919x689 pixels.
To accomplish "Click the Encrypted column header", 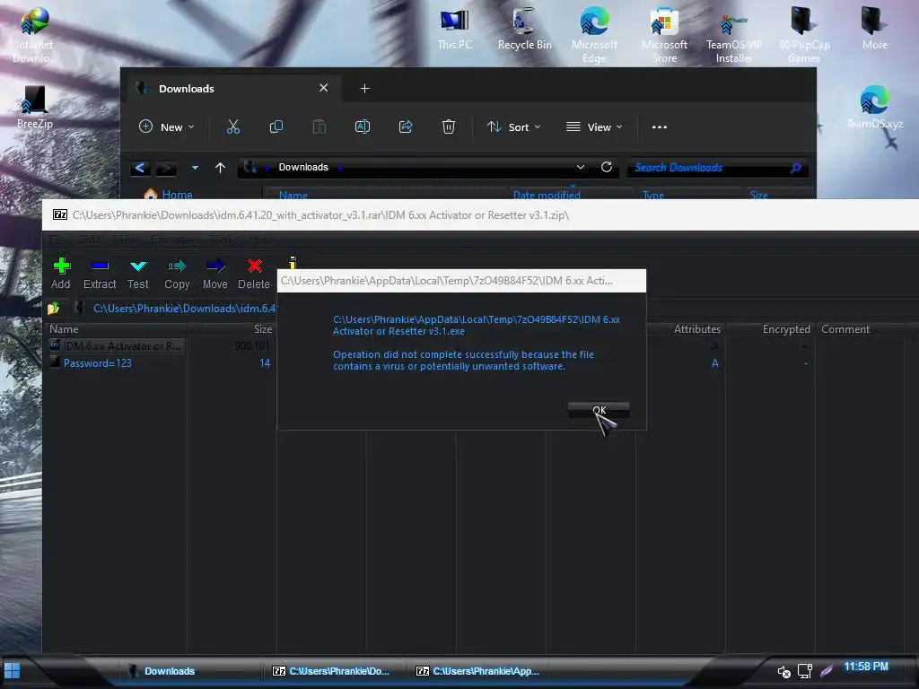I will tap(771, 329).
